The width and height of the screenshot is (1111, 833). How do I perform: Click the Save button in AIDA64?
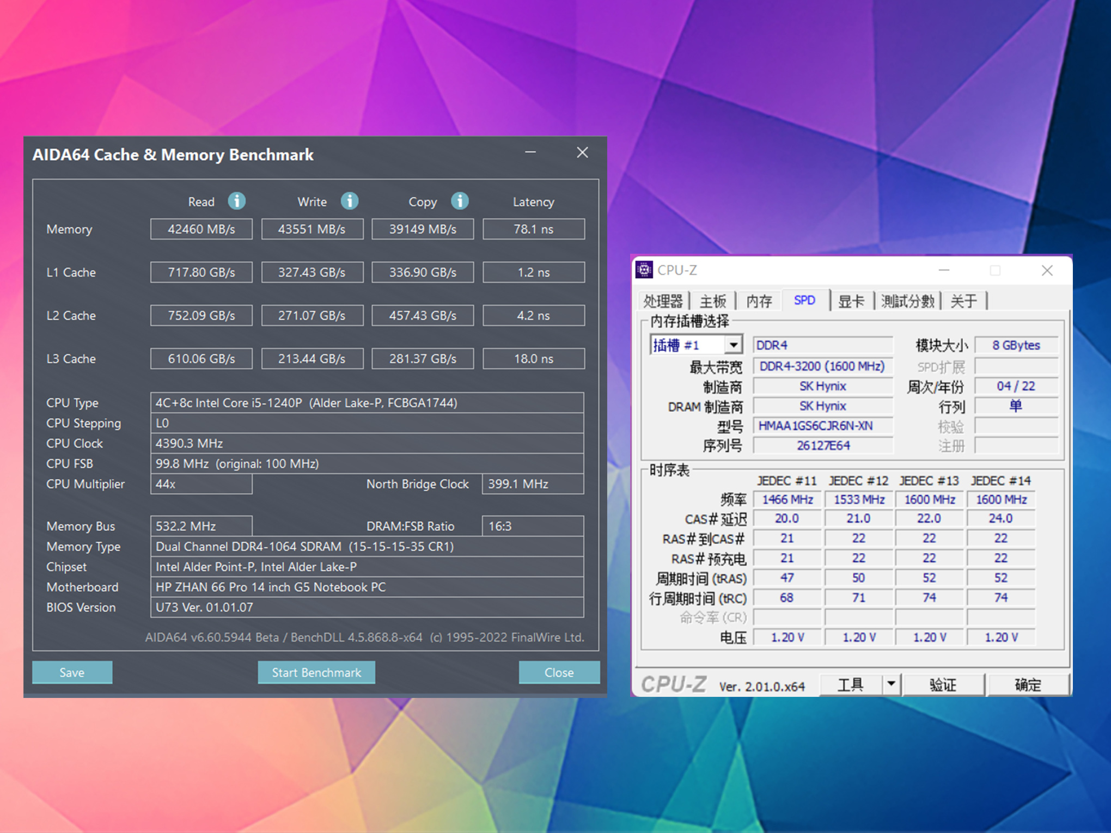[x=72, y=672]
